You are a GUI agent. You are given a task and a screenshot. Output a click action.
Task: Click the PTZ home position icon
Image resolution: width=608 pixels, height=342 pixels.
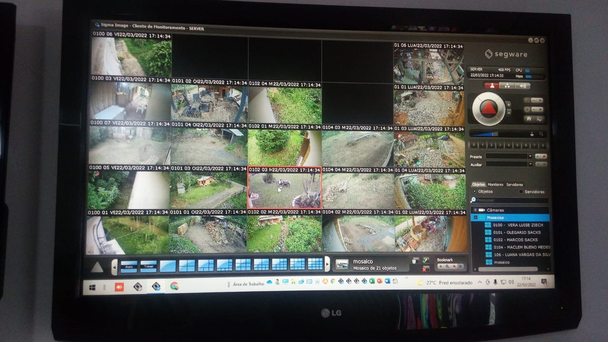coord(529,119)
